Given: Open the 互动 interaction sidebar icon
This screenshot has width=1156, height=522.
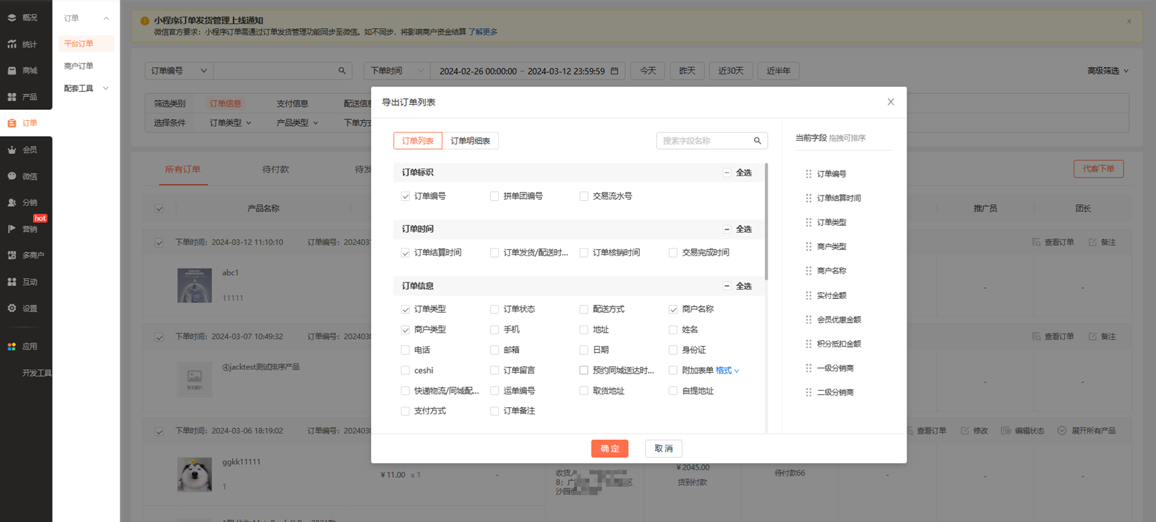Looking at the screenshot, I should [12, 282].
